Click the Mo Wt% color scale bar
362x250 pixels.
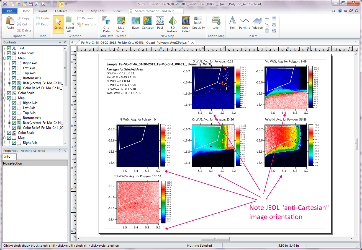pyautogui.click(x=310, y=87)
